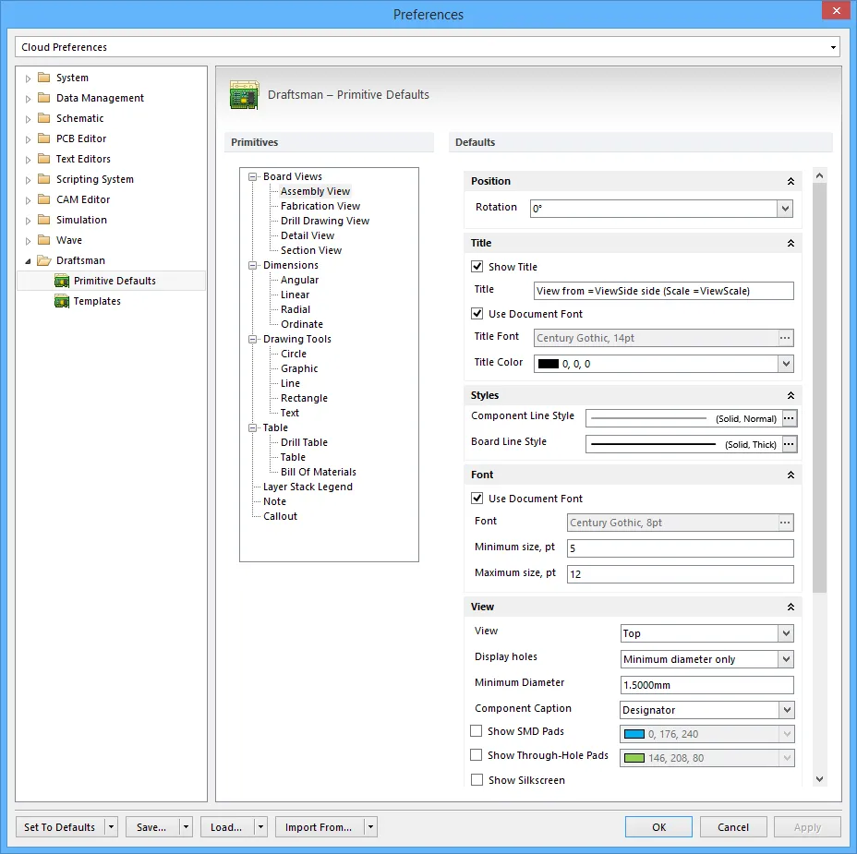This screenshot has height=854, width=857.
Task: Click the Load... button
Action: [x=226, y=826]
